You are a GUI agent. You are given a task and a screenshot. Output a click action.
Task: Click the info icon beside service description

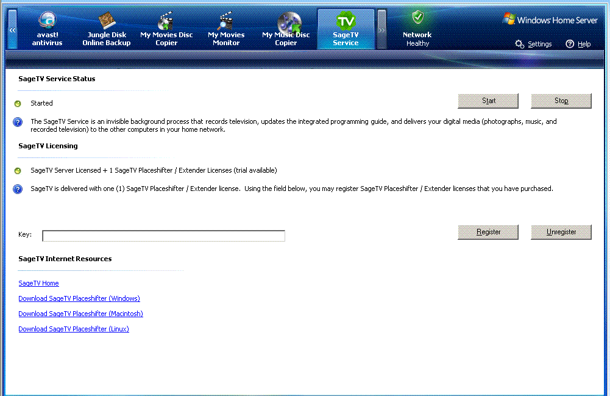(x=18, y=122)
